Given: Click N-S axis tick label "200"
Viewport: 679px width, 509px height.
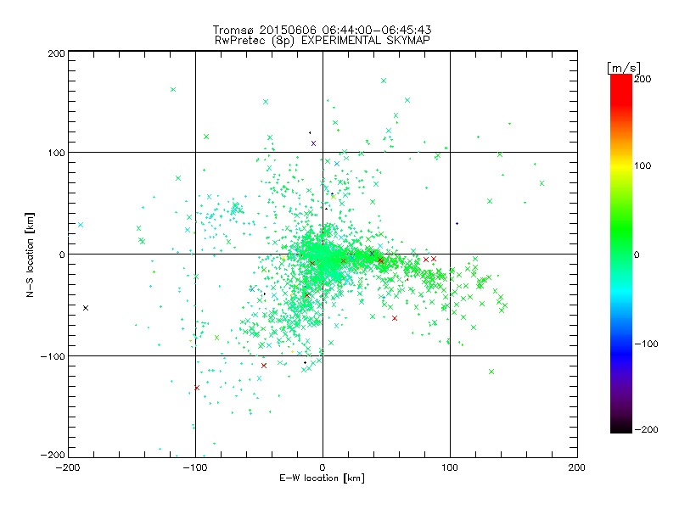Looking at the screenshot, I should point(56,53).
